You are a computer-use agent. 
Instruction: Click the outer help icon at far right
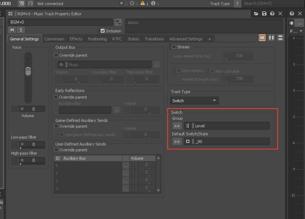[292, 14]
